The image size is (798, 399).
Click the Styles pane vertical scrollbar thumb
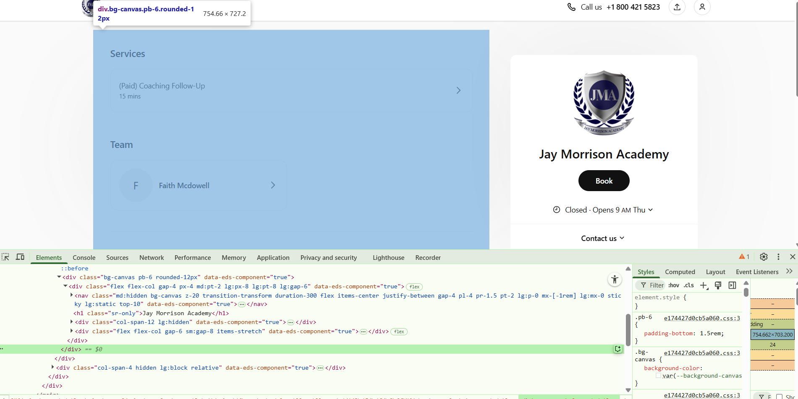746,292
